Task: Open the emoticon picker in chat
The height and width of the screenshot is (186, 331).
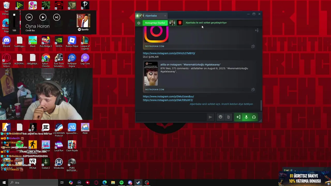Action: click(220, 117)
